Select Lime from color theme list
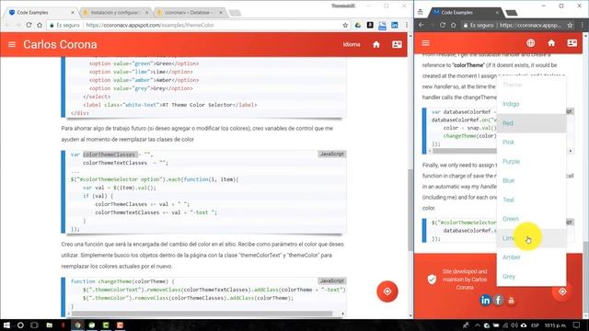 tap(531, 238)
